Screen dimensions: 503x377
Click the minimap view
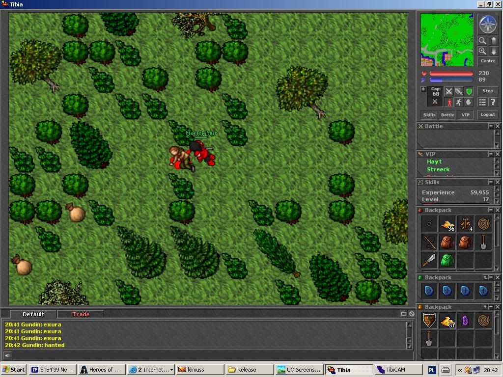coord(447,40)
